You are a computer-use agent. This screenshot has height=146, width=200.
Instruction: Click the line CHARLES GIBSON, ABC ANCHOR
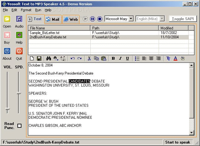pyautogui.click(x=55, y=126)
